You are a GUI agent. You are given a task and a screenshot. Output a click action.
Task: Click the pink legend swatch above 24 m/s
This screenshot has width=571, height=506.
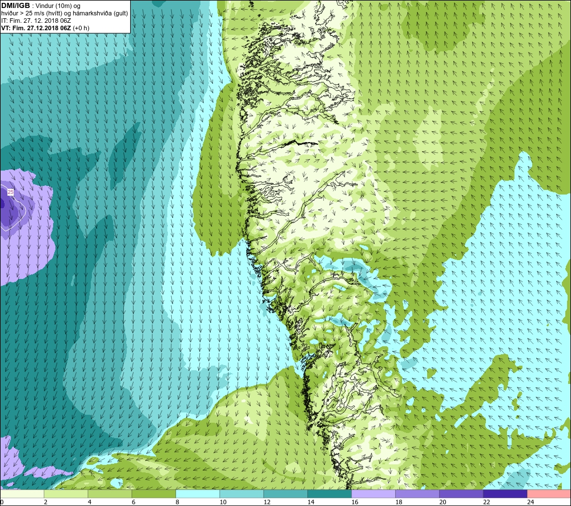(549, 494)
